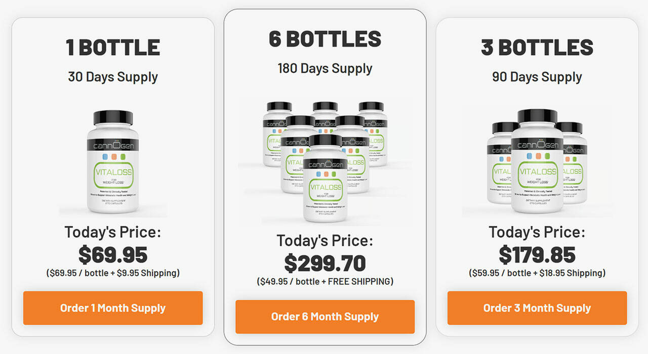Image resolution: width=648 pixels, height=354 pixels.
Task: Click the 30 Days Supply label
Action: 113,77
